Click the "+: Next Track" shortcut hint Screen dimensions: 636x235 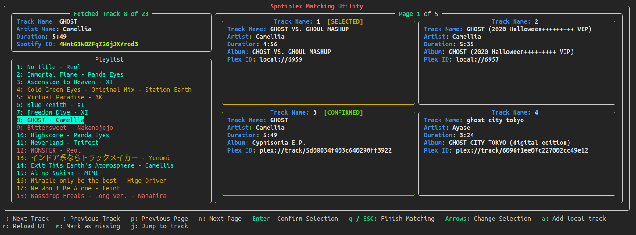point(25,219)
